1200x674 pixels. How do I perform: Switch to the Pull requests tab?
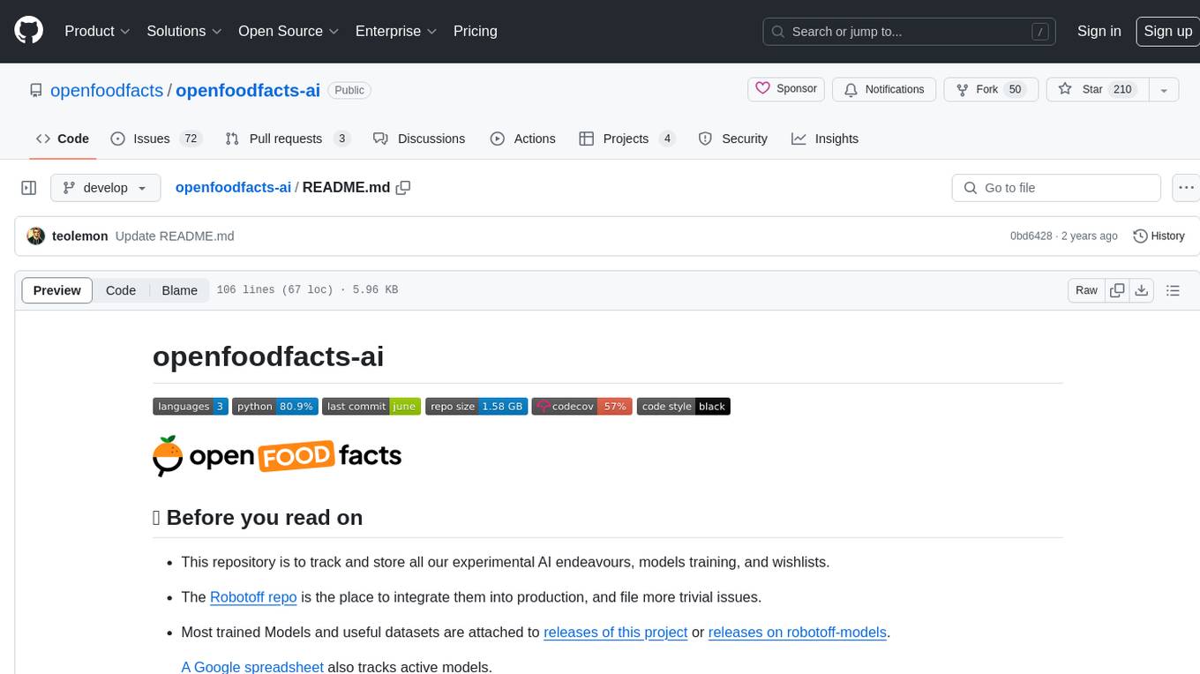288,139
